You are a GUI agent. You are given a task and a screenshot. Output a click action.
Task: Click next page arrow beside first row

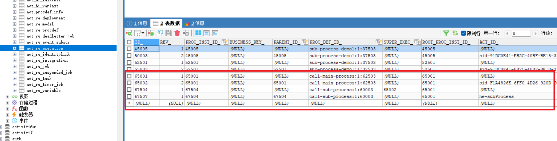point(535,33)
